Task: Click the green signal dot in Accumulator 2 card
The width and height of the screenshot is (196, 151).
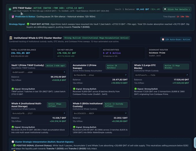Action: point(74,89)
